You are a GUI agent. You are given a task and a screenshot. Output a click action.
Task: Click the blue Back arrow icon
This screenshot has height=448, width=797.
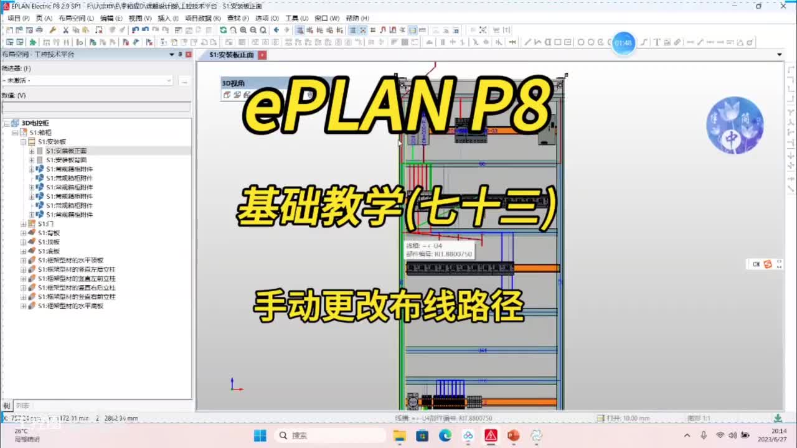click(x=275, y=29)
